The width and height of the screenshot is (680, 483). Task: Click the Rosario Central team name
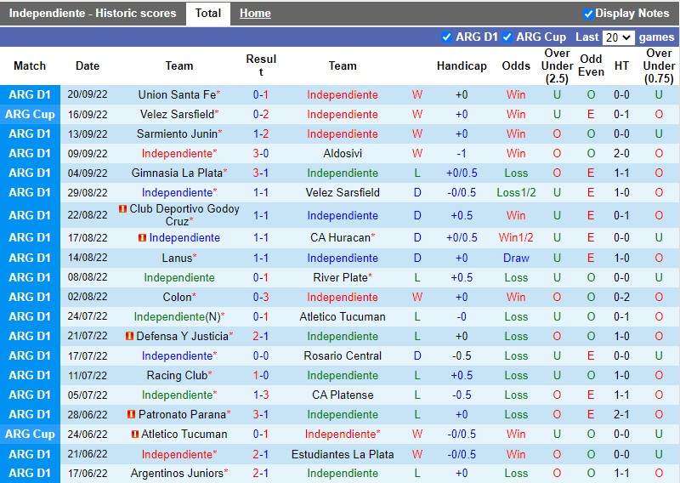[x=343, y=356]
